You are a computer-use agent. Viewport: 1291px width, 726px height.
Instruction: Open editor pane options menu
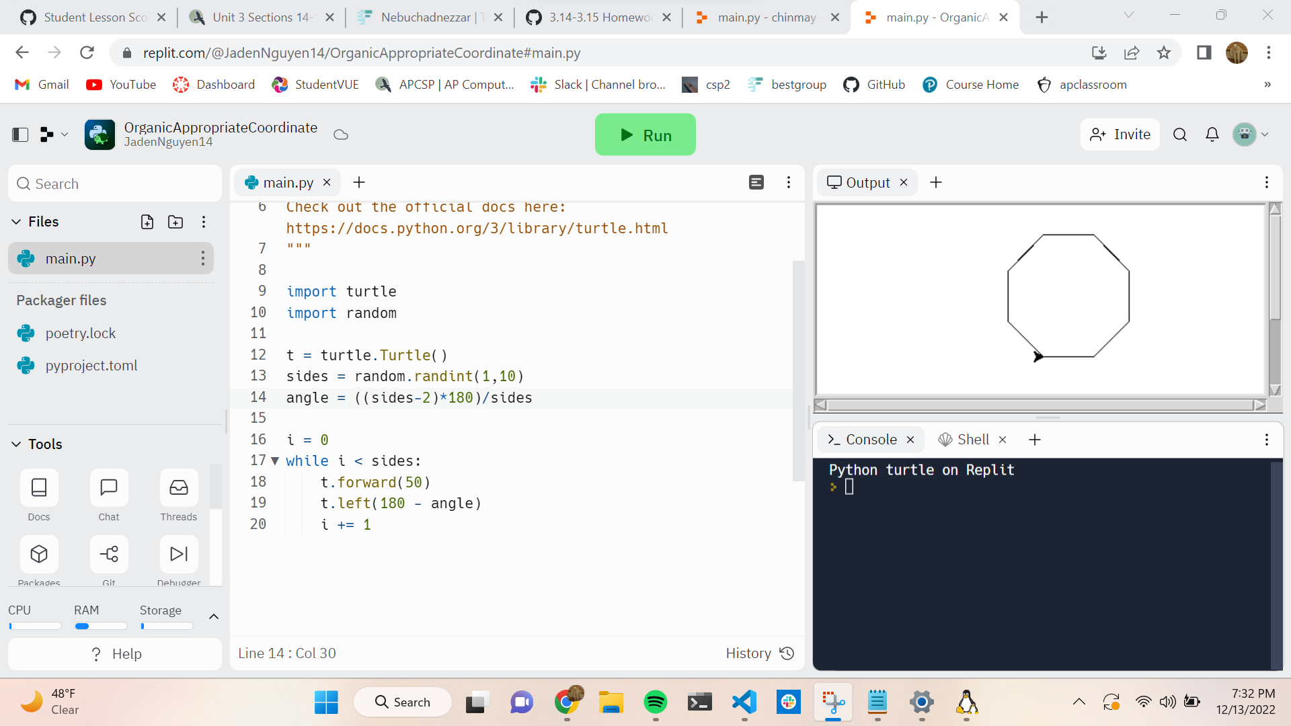click(x=789, y=182)
